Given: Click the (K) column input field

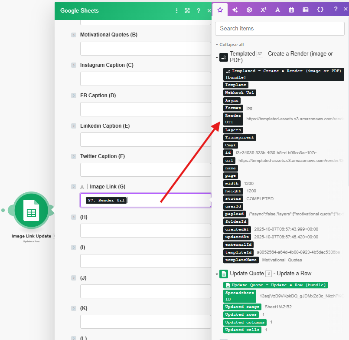Looking at the screenshot, I should click(146, 322).
